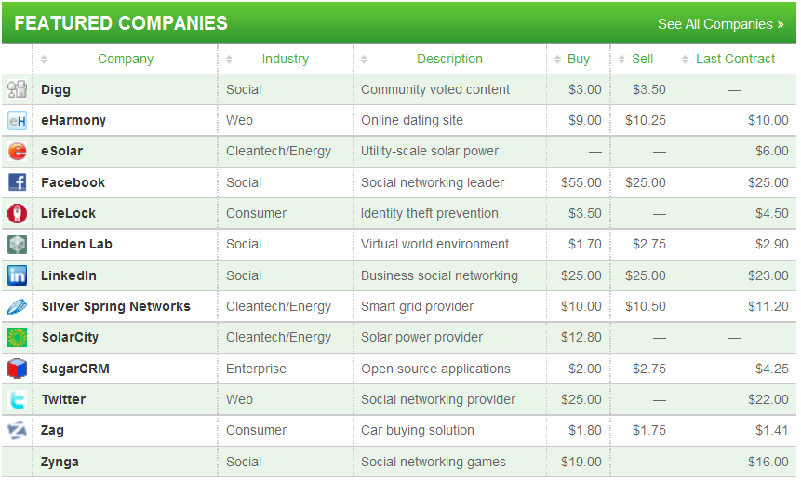This screenshot has height=483, width=801.
Task: Click Facebook's $55.00 buy price
Action: pos(581,182)
